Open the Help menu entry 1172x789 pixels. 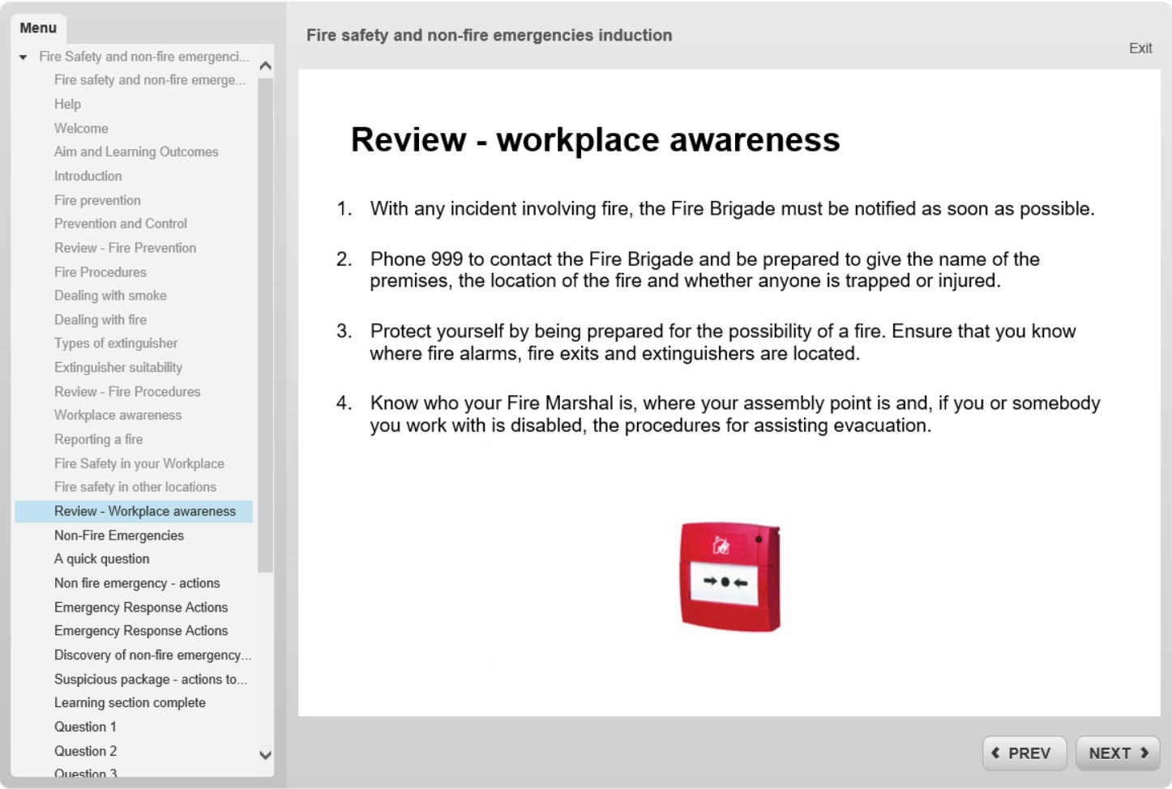[67, 104]
